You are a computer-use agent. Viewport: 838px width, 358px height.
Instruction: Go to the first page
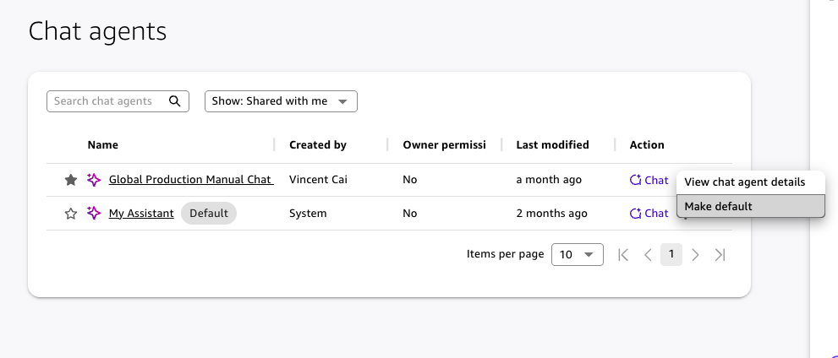point(622,254)
